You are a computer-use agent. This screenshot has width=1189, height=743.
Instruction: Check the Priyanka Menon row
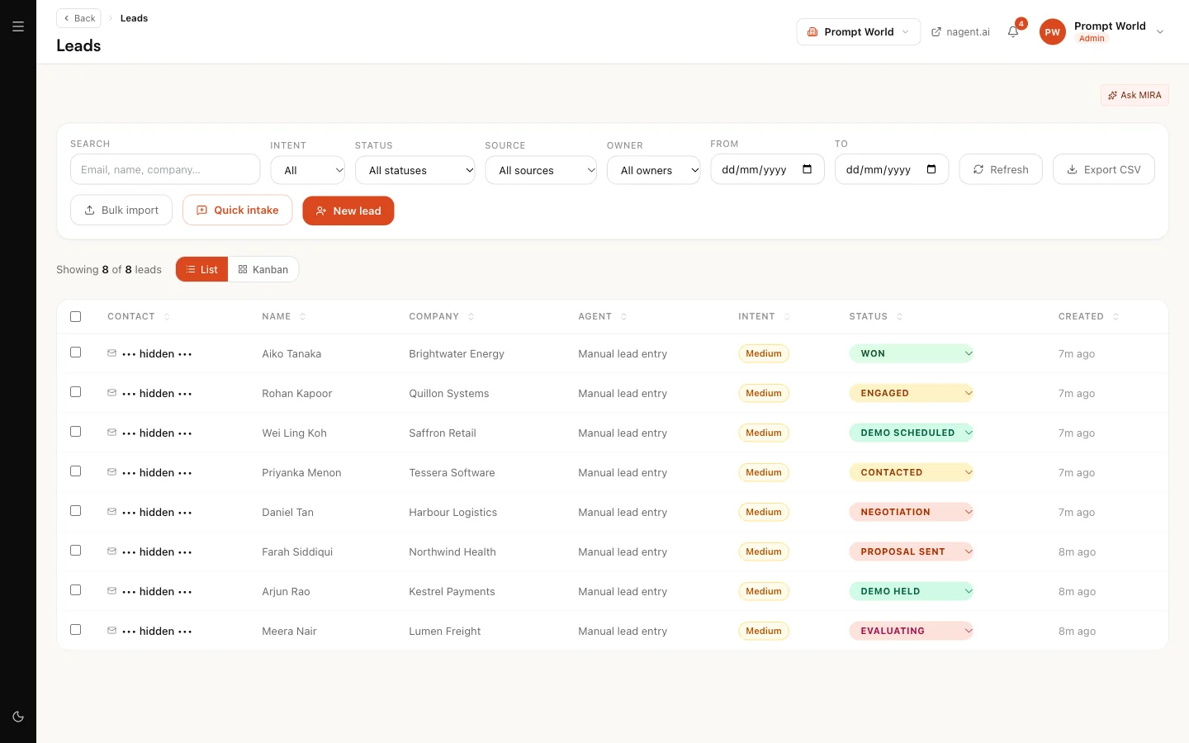(76, 471)
